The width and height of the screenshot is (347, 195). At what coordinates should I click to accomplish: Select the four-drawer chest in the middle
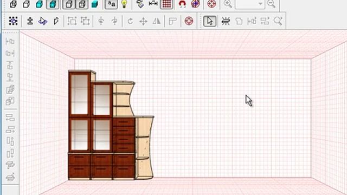click(124, 135)
